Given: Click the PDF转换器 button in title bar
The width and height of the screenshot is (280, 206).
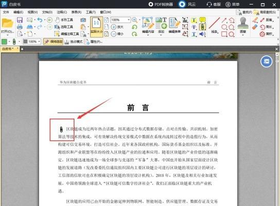Looking at the screenshot, I should [161, 4].
